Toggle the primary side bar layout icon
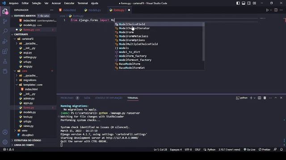 coord(238,3)
